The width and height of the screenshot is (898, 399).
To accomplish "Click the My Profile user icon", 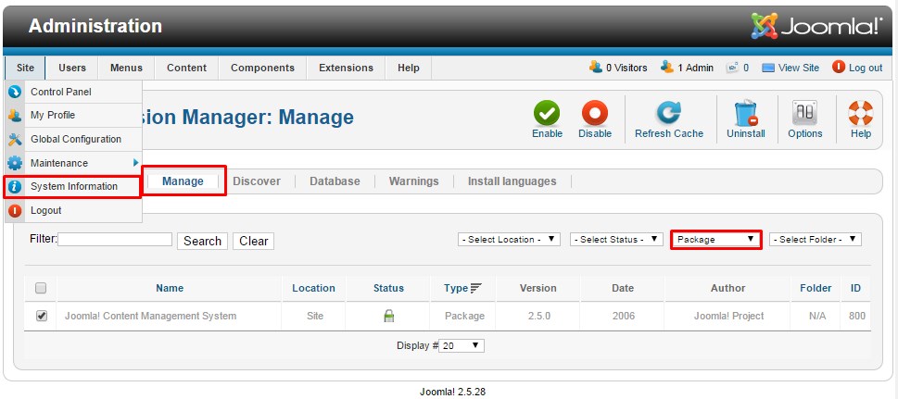I will coord(15,115).
